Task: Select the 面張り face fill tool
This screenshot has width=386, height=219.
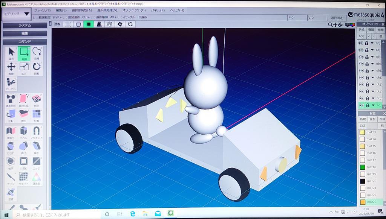Action: [x=11, y=133]
